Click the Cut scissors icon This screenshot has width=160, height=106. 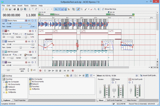pyautogui.click(x=30, y=9)
